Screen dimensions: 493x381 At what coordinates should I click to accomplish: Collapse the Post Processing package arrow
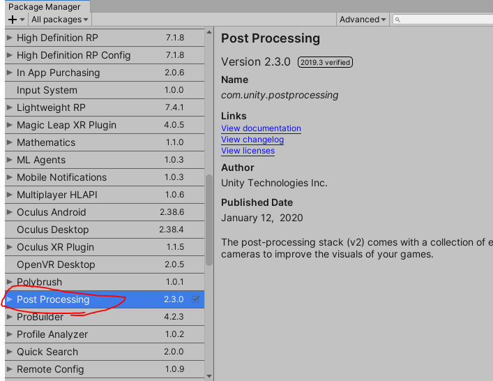point(9,299)
